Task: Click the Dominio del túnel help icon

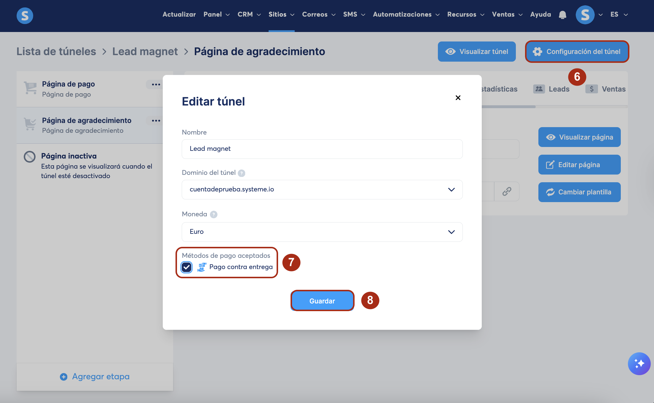Action: [242, 173]
